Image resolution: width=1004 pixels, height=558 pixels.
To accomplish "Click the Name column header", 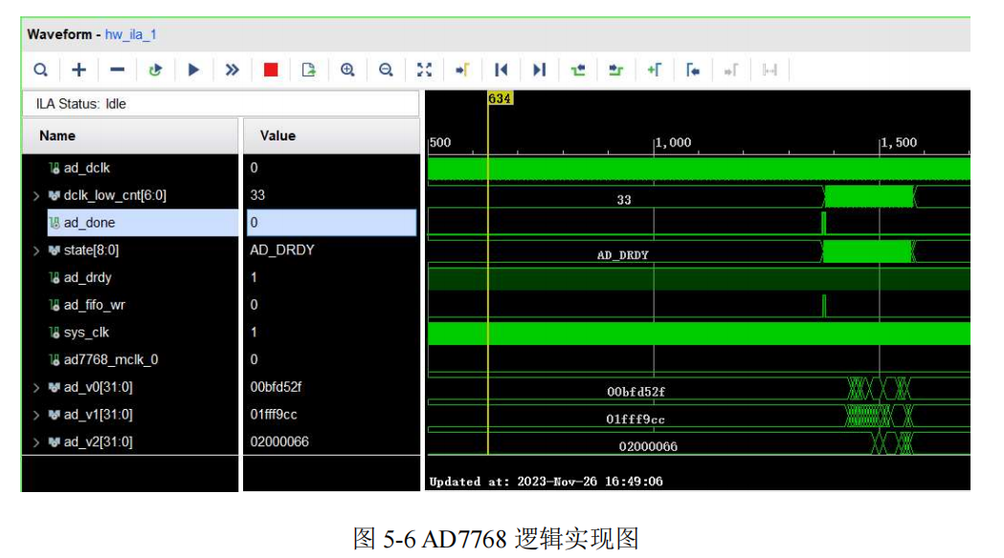I will [x=57, y=136].
